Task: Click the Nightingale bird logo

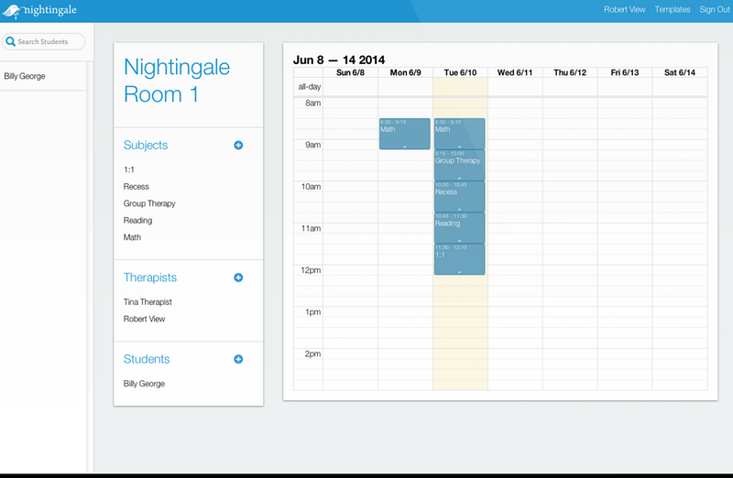Action: (12, 11)
